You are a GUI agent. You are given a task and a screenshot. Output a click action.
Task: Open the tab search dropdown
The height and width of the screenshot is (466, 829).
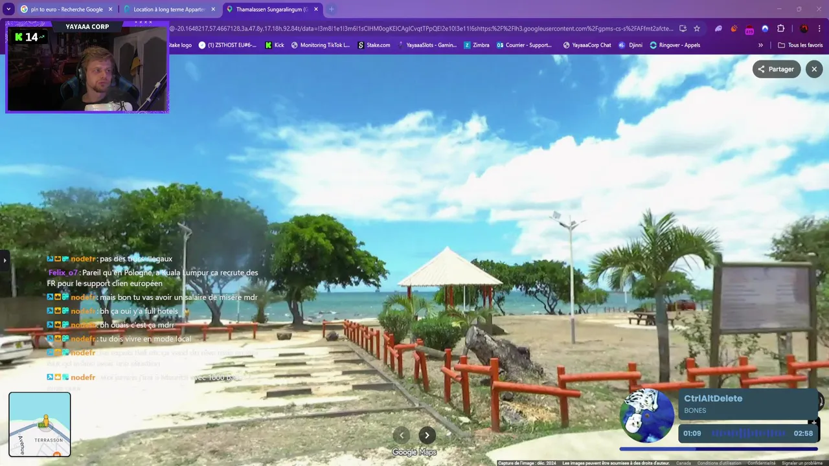(8, 9)
